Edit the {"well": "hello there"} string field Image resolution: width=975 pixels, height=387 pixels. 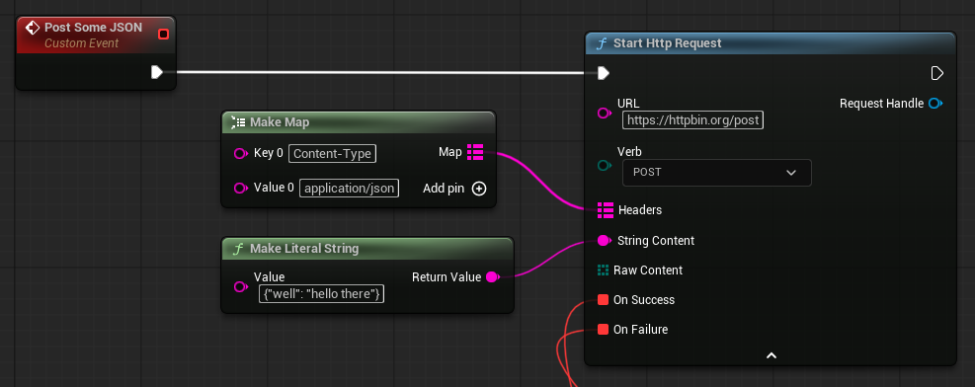[321, 294]
